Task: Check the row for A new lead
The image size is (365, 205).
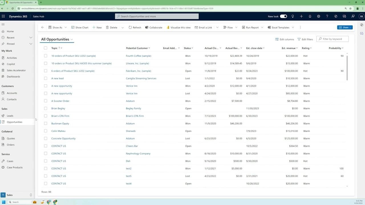Action: pyautogui.click(x=45, y=78)
